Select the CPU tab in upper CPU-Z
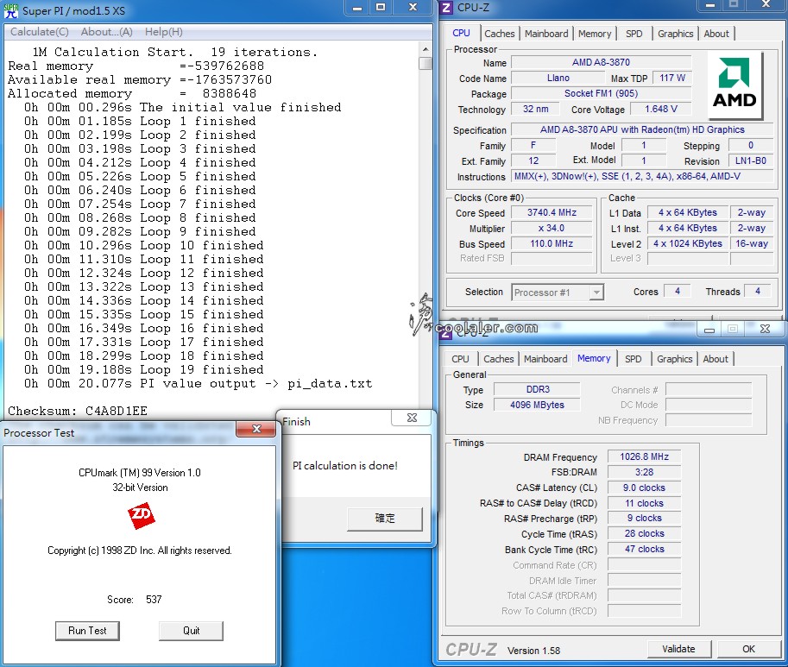This screenshot has height=667, width=788. tap(462, 33)
